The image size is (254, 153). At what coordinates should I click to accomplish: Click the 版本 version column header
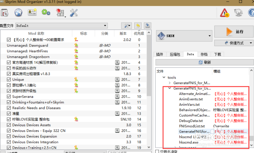coord(123,33)
